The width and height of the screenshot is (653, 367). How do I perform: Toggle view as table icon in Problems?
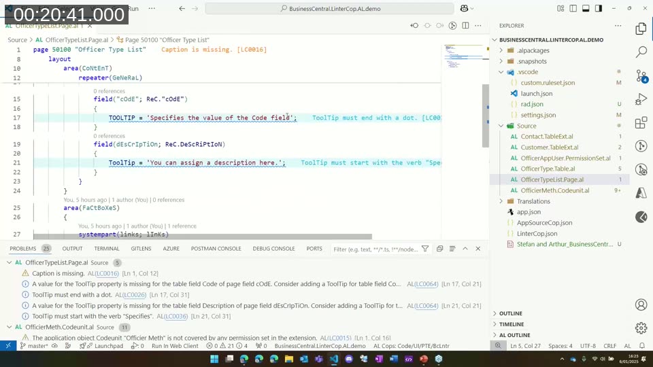[x=452, y=249]
